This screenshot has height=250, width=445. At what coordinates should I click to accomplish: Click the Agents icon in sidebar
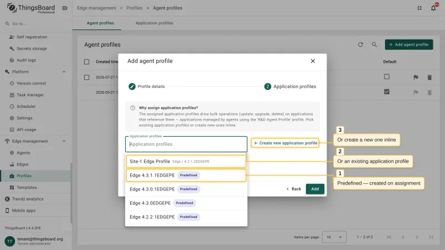tap(12, 153)
